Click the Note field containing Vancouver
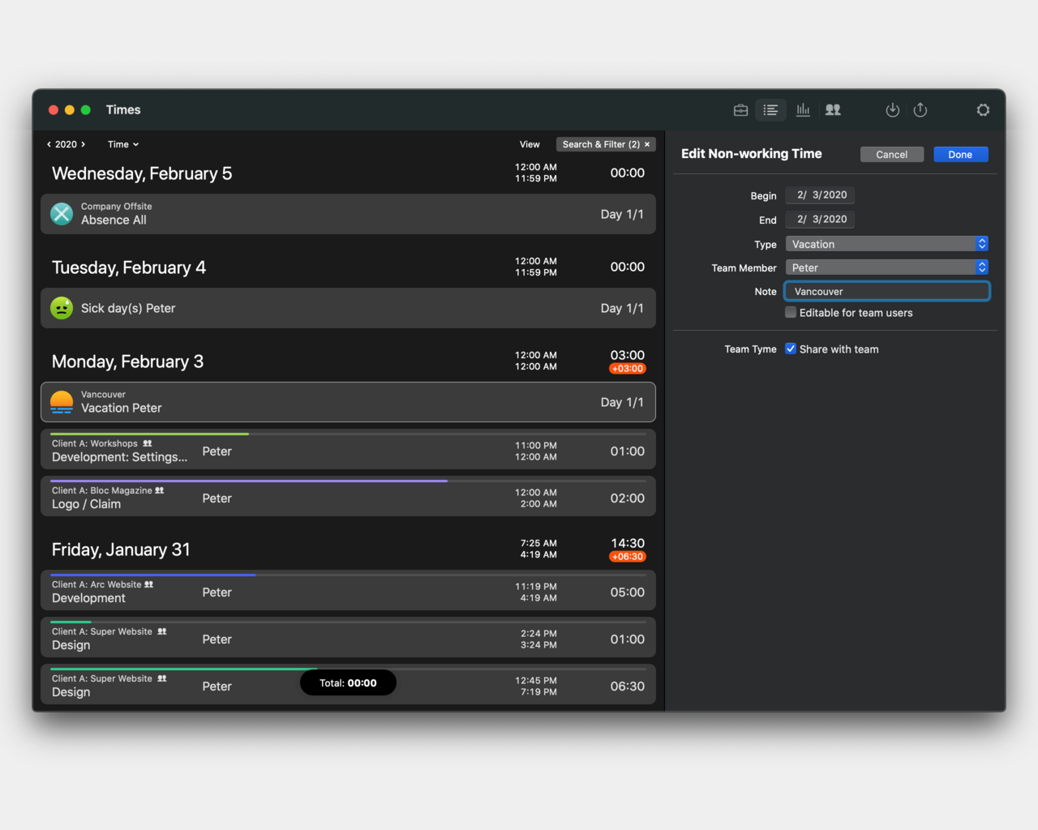 887,292
